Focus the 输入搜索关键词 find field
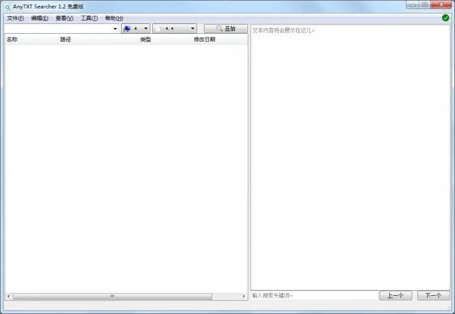455x314 pixels. (x=314, y=295)
